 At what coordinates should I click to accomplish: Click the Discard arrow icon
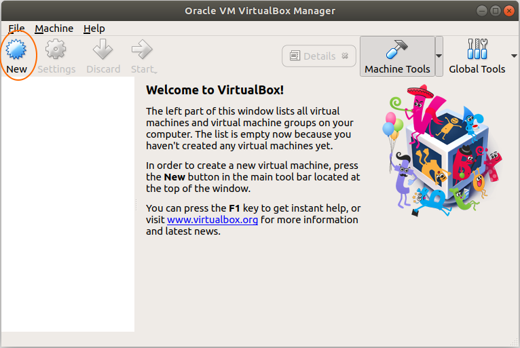click(x=103, y=49)
